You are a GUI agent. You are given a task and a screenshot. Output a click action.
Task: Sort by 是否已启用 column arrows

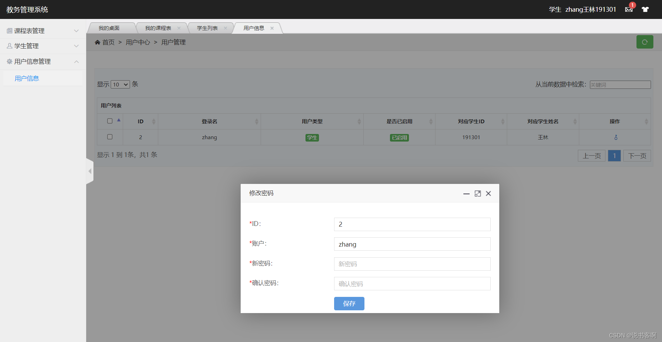click(431, 122)
